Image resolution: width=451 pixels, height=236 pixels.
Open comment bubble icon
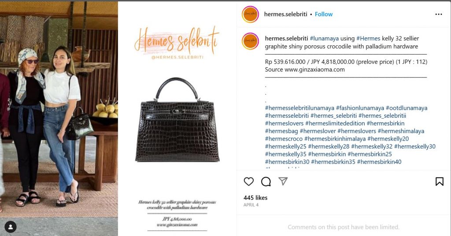pos(266,182)
